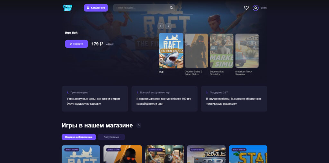Image resolution: width=329 pixels, height=163 pixels.
Task: Click the search magnifier icon
Action: tap(172, 8)
